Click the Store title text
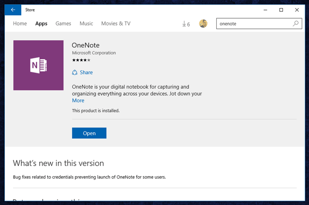This screenshot has height=205, width=309. [30, 10]
